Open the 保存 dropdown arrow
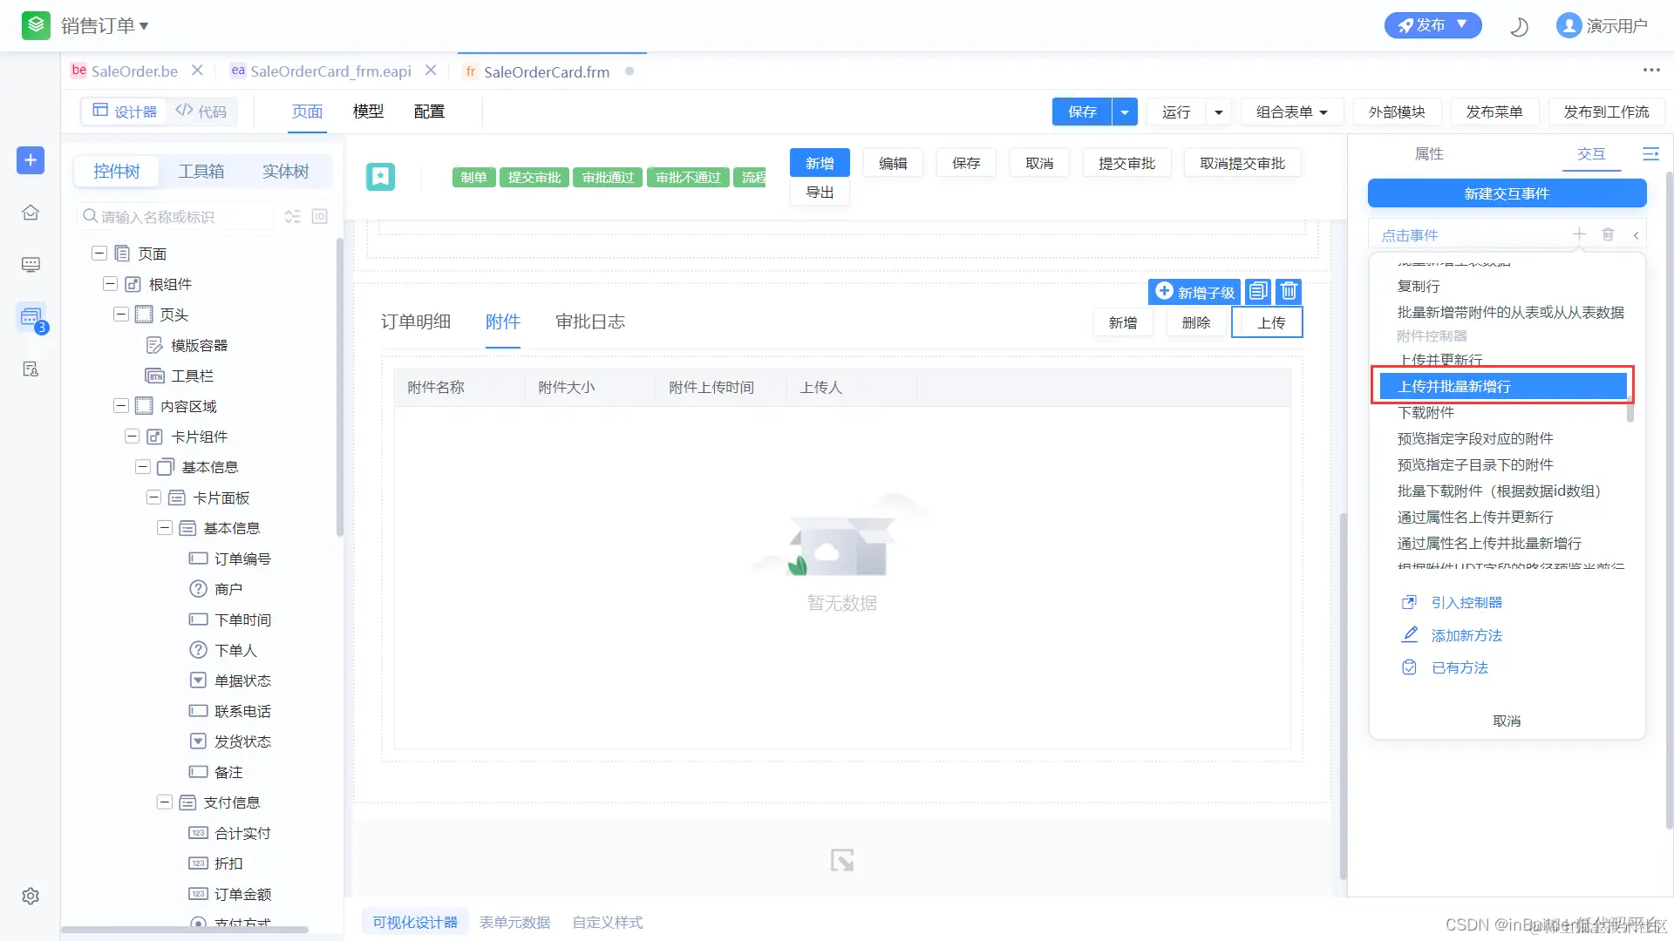Screen dimensions: 1674x941 [1125, 112]
